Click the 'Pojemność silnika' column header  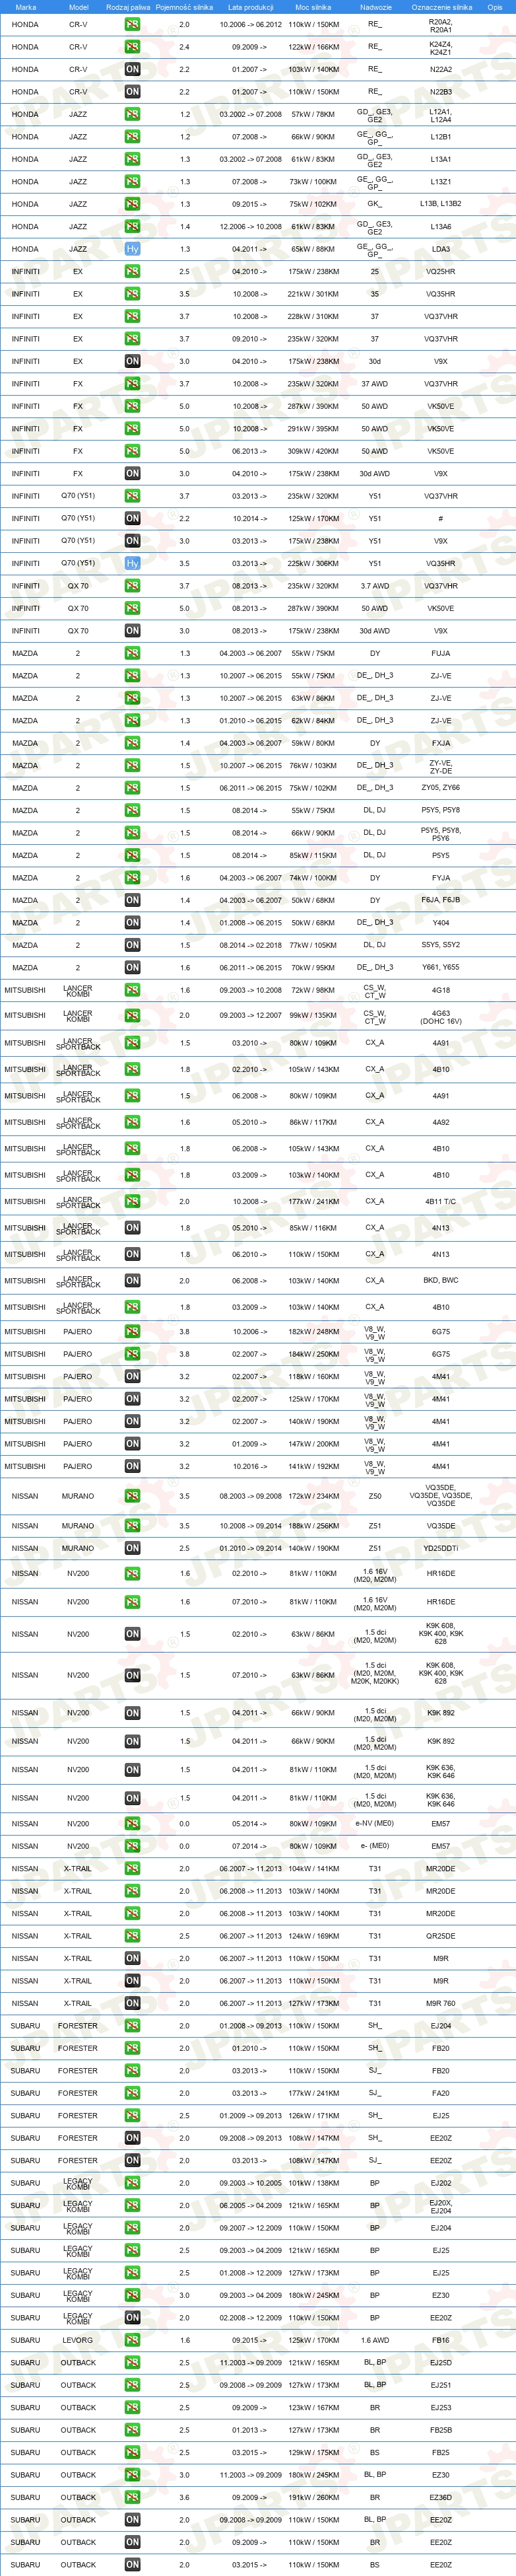click(183, 7)
